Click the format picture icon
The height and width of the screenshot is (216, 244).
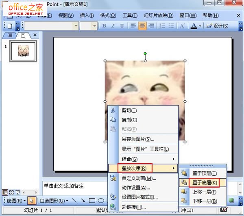point(113,197)
